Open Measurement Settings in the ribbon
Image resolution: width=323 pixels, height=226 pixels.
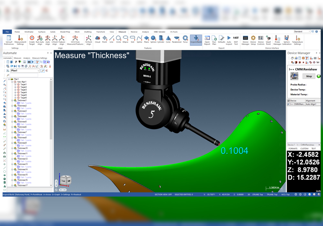20,40
